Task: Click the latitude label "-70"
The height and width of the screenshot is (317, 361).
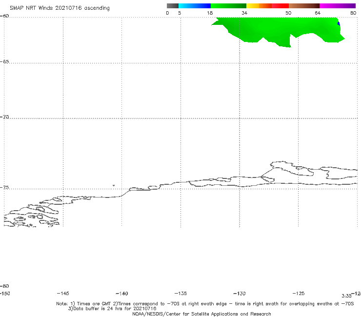Action: click(4, 117)
